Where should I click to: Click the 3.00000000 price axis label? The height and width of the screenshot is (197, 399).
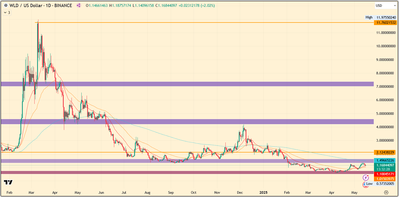coord(385,140)
